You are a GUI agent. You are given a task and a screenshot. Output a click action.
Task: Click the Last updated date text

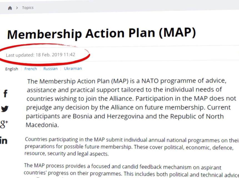pyautogui.click(x=41, y=55)
